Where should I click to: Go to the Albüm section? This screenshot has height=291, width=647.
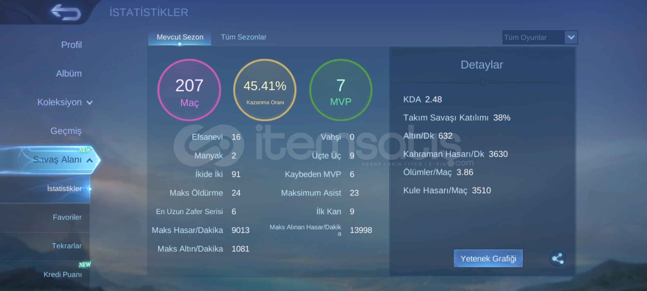coord(69,73)
